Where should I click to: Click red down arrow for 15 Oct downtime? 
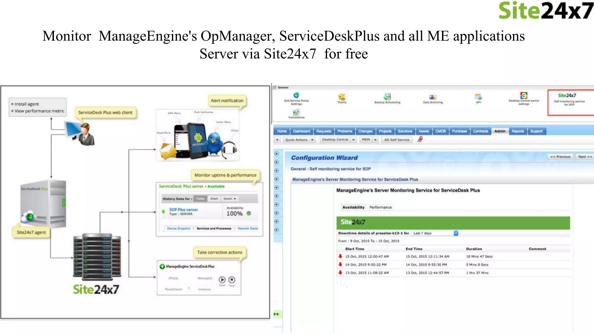pyautogui.click(x=340, y=256)
